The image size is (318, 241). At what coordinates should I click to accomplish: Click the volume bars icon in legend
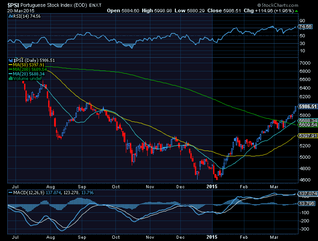click(x=10, y=78)
